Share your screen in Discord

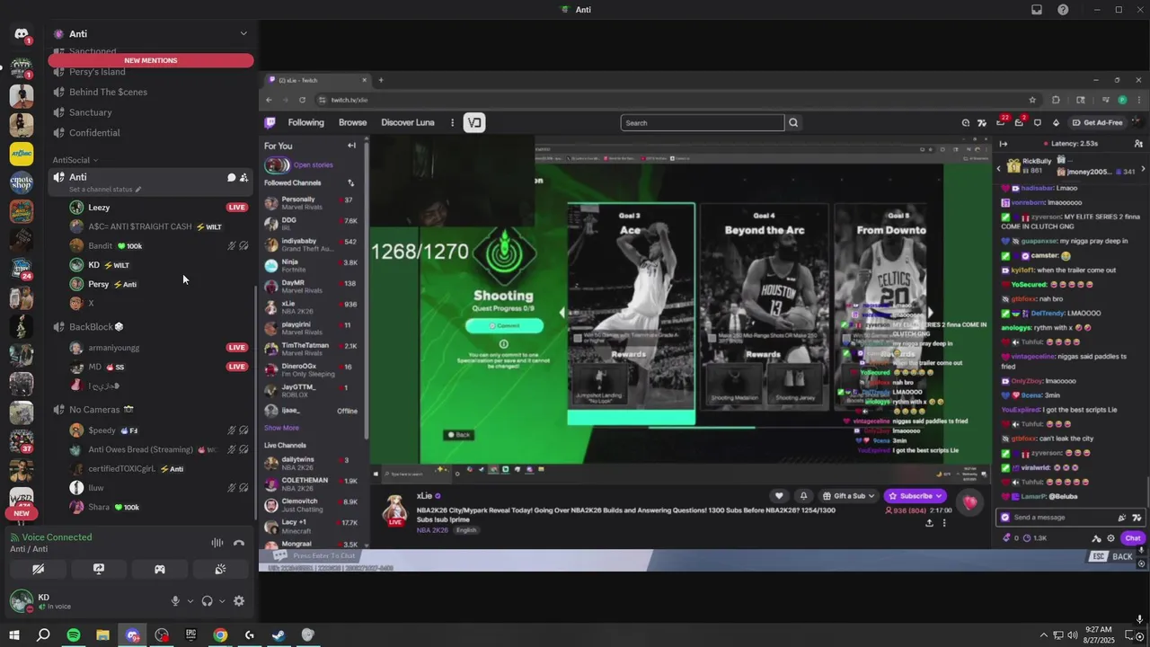(x=99, y=569)
